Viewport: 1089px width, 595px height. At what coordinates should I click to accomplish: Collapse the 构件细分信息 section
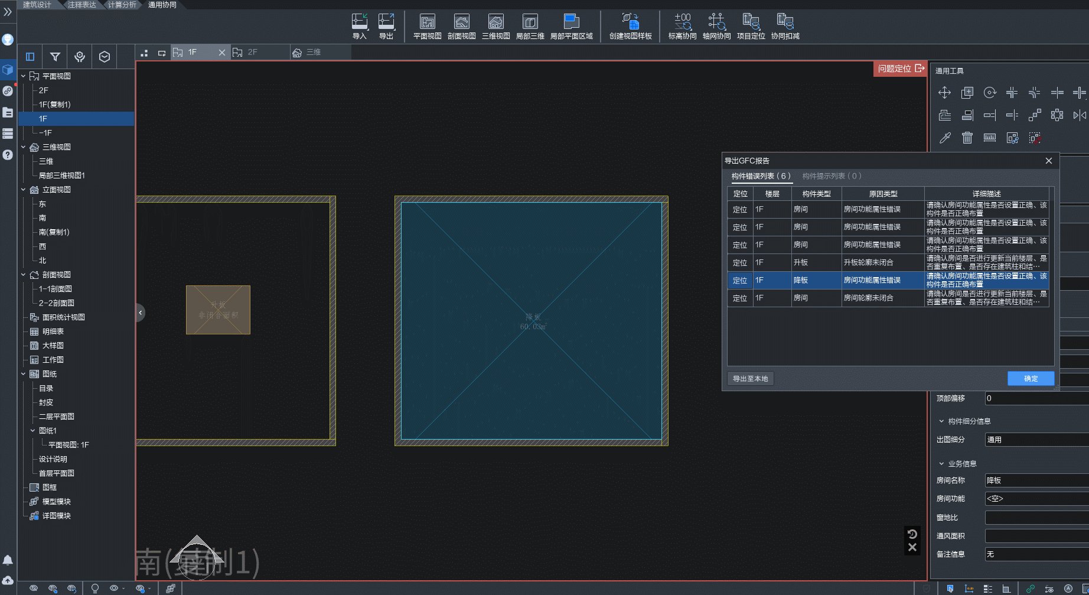point(941,421)
